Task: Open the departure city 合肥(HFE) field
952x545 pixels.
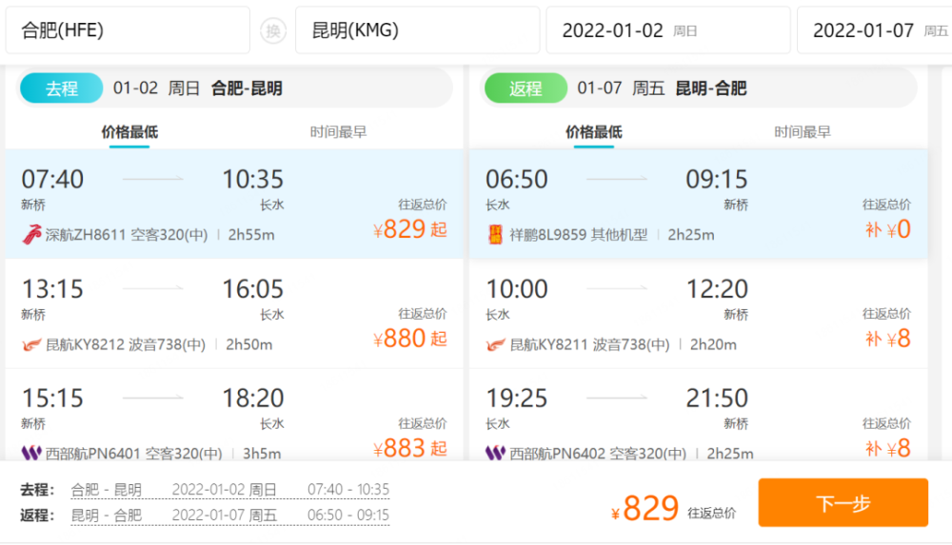Action: [128, 30]
